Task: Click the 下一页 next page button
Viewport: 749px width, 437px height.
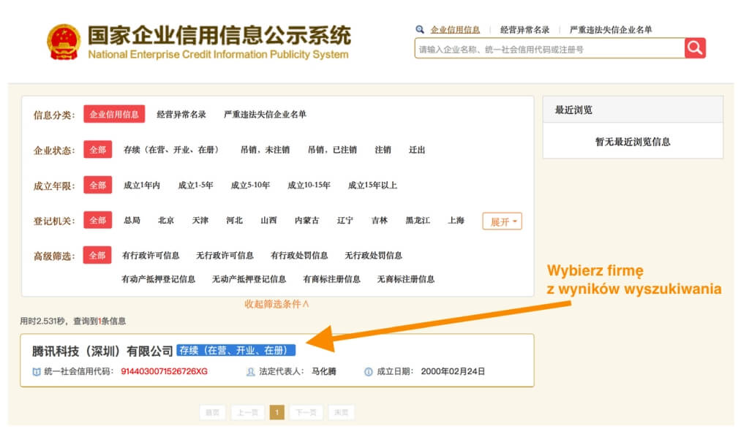Action: [x=306, y=413]
